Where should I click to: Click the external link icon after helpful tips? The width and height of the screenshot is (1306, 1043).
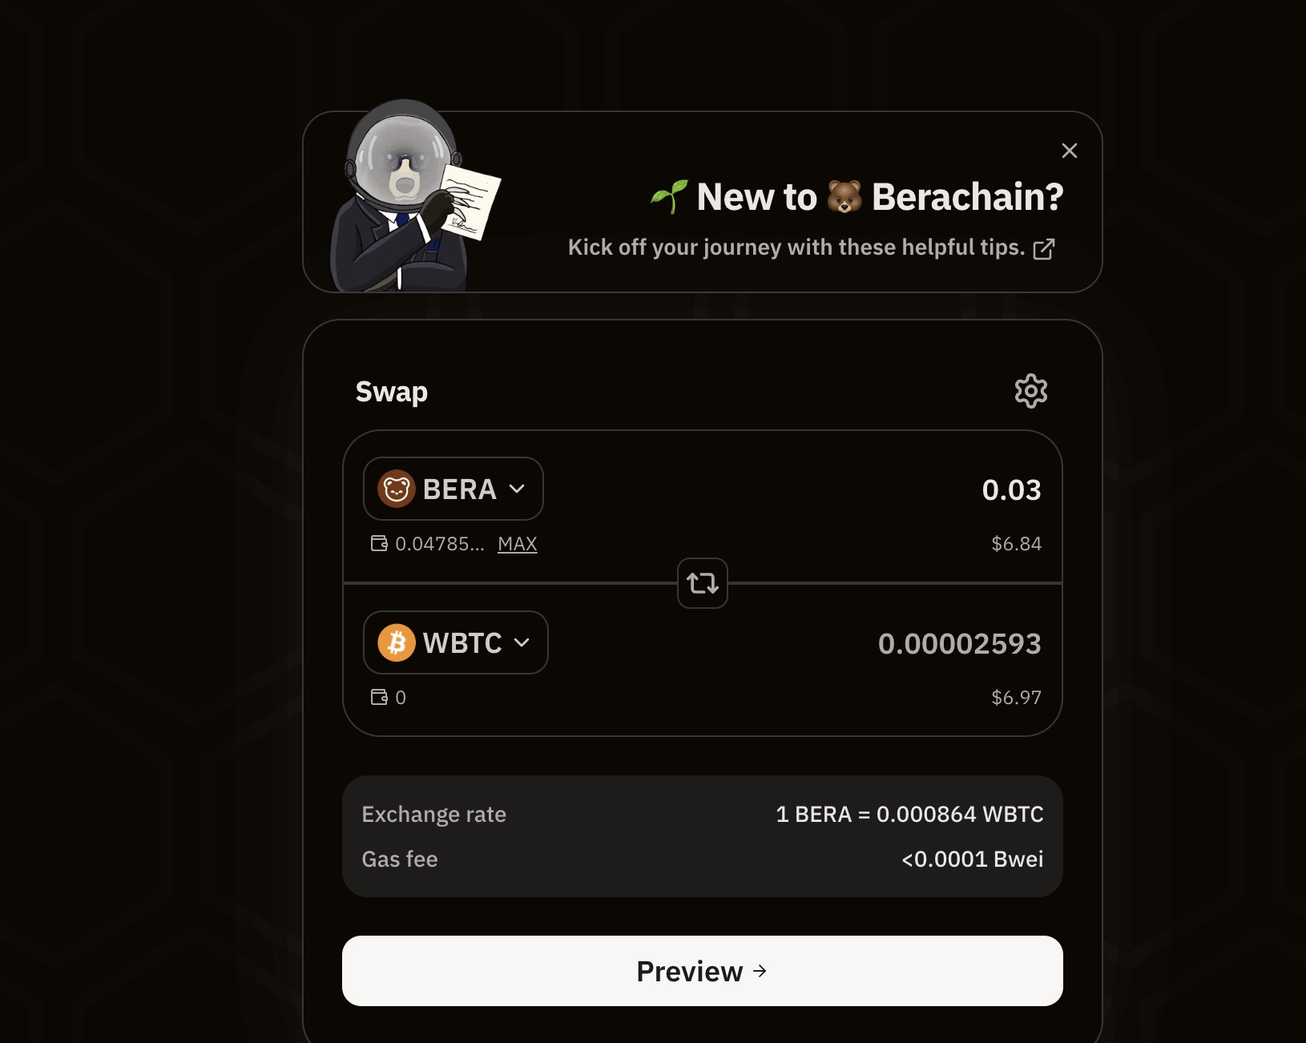coord(1044,249)
